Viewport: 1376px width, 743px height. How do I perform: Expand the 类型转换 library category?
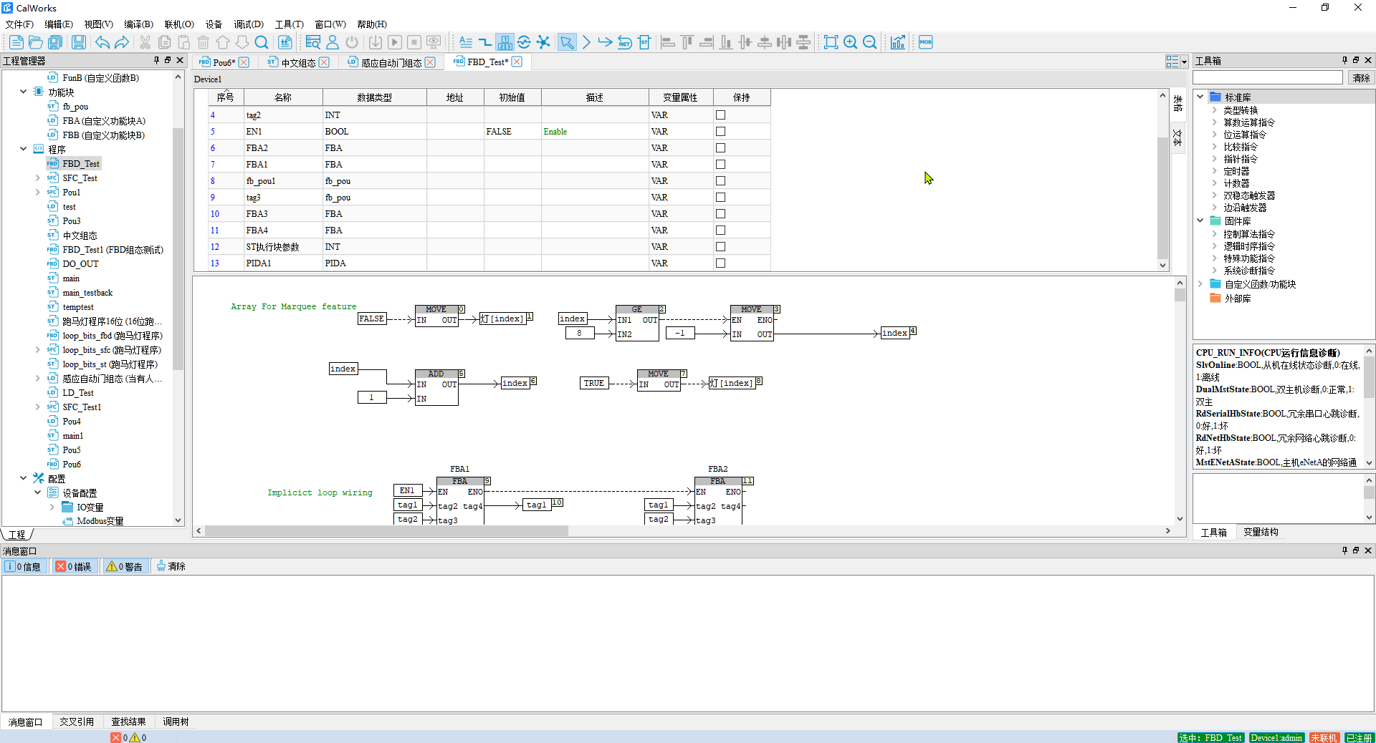tap(1214, 110)
